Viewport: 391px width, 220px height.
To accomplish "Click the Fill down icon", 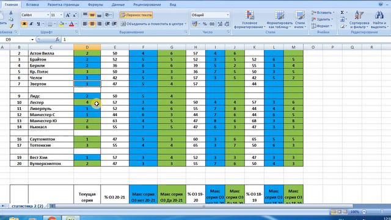I will 343,19.
